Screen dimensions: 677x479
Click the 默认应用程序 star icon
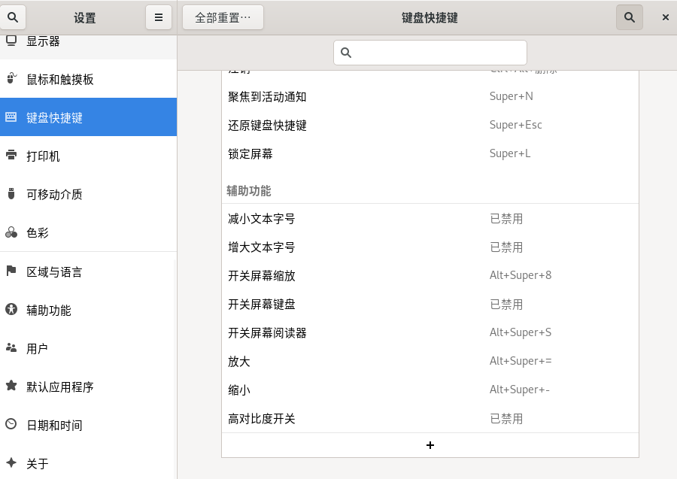click(11, 386)
